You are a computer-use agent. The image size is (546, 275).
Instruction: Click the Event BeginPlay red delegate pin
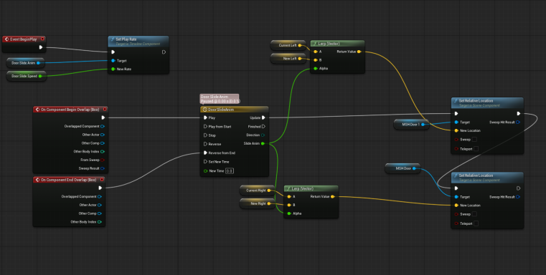(x=42, y=39)
